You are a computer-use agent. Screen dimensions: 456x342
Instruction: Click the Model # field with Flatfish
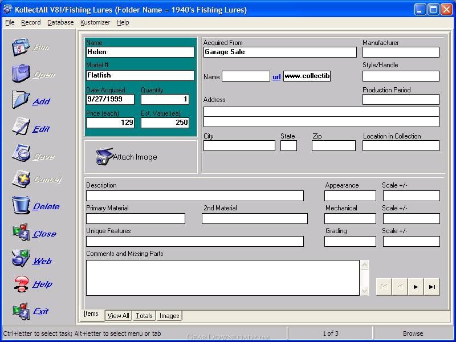(140, 75)
